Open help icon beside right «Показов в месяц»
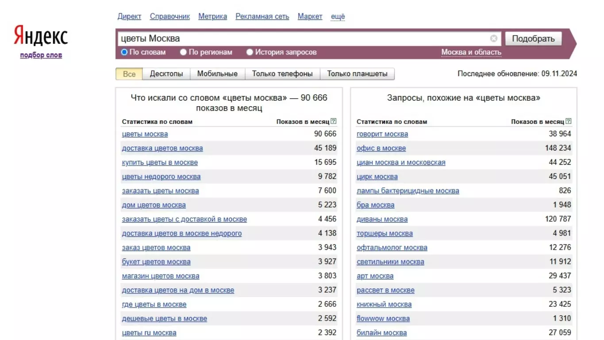The height and width of the screenshot is (340, 604). tap(569, 121)
